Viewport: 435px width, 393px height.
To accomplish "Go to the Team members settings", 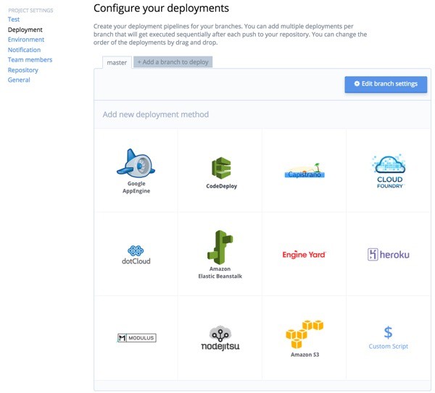I will (x=30, y=60).
